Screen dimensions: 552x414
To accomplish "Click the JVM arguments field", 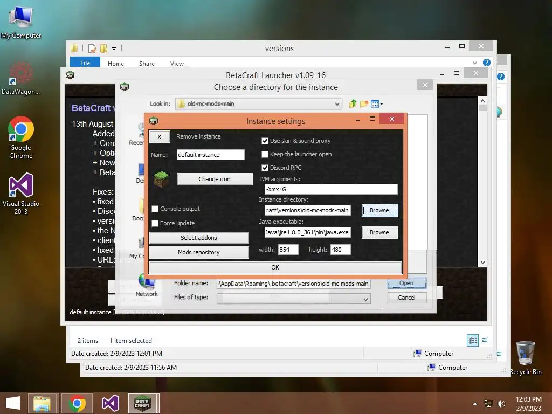I will tap(332, 189).
